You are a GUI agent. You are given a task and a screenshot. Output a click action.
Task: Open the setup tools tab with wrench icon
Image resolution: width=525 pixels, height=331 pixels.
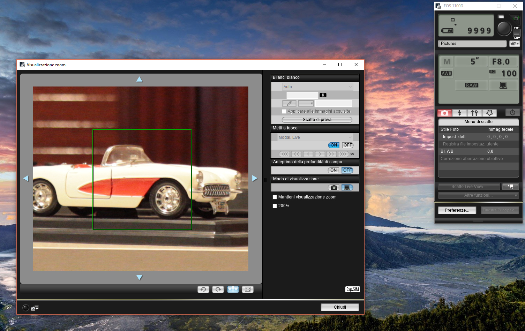coord(474,113)
